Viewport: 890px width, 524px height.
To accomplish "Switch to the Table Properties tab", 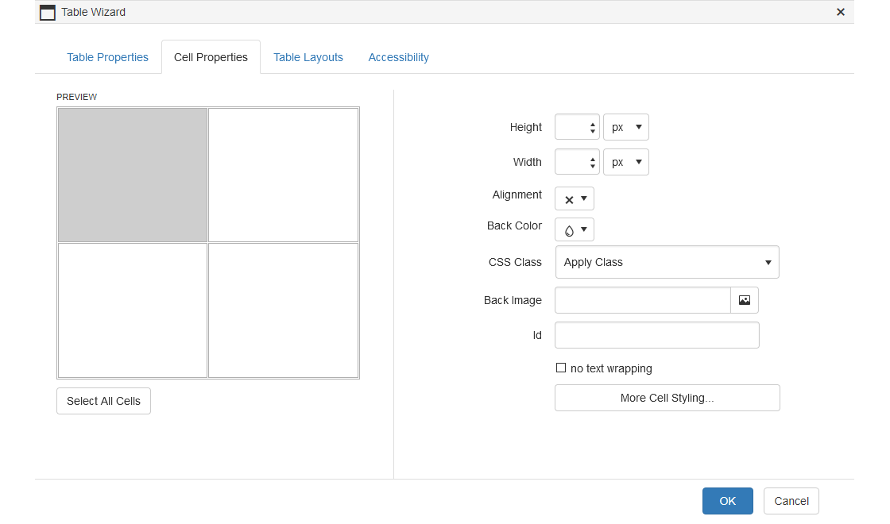I will (x=107, y=57).
